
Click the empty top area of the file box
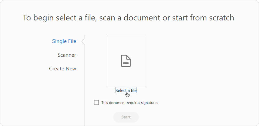point(126,43)
